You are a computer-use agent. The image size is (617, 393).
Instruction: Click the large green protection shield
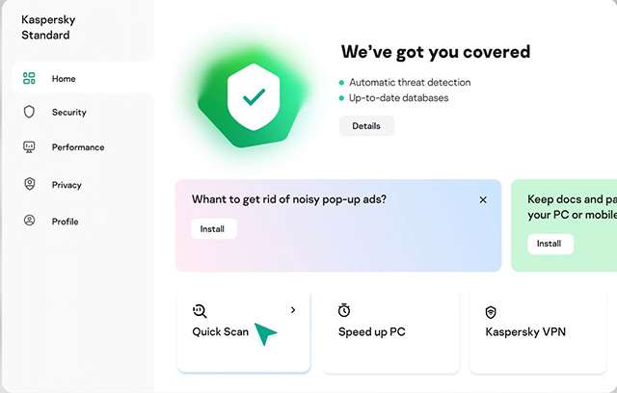tap(254, 96)
